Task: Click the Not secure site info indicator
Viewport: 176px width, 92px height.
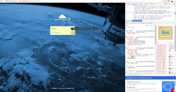Action: 13,1
